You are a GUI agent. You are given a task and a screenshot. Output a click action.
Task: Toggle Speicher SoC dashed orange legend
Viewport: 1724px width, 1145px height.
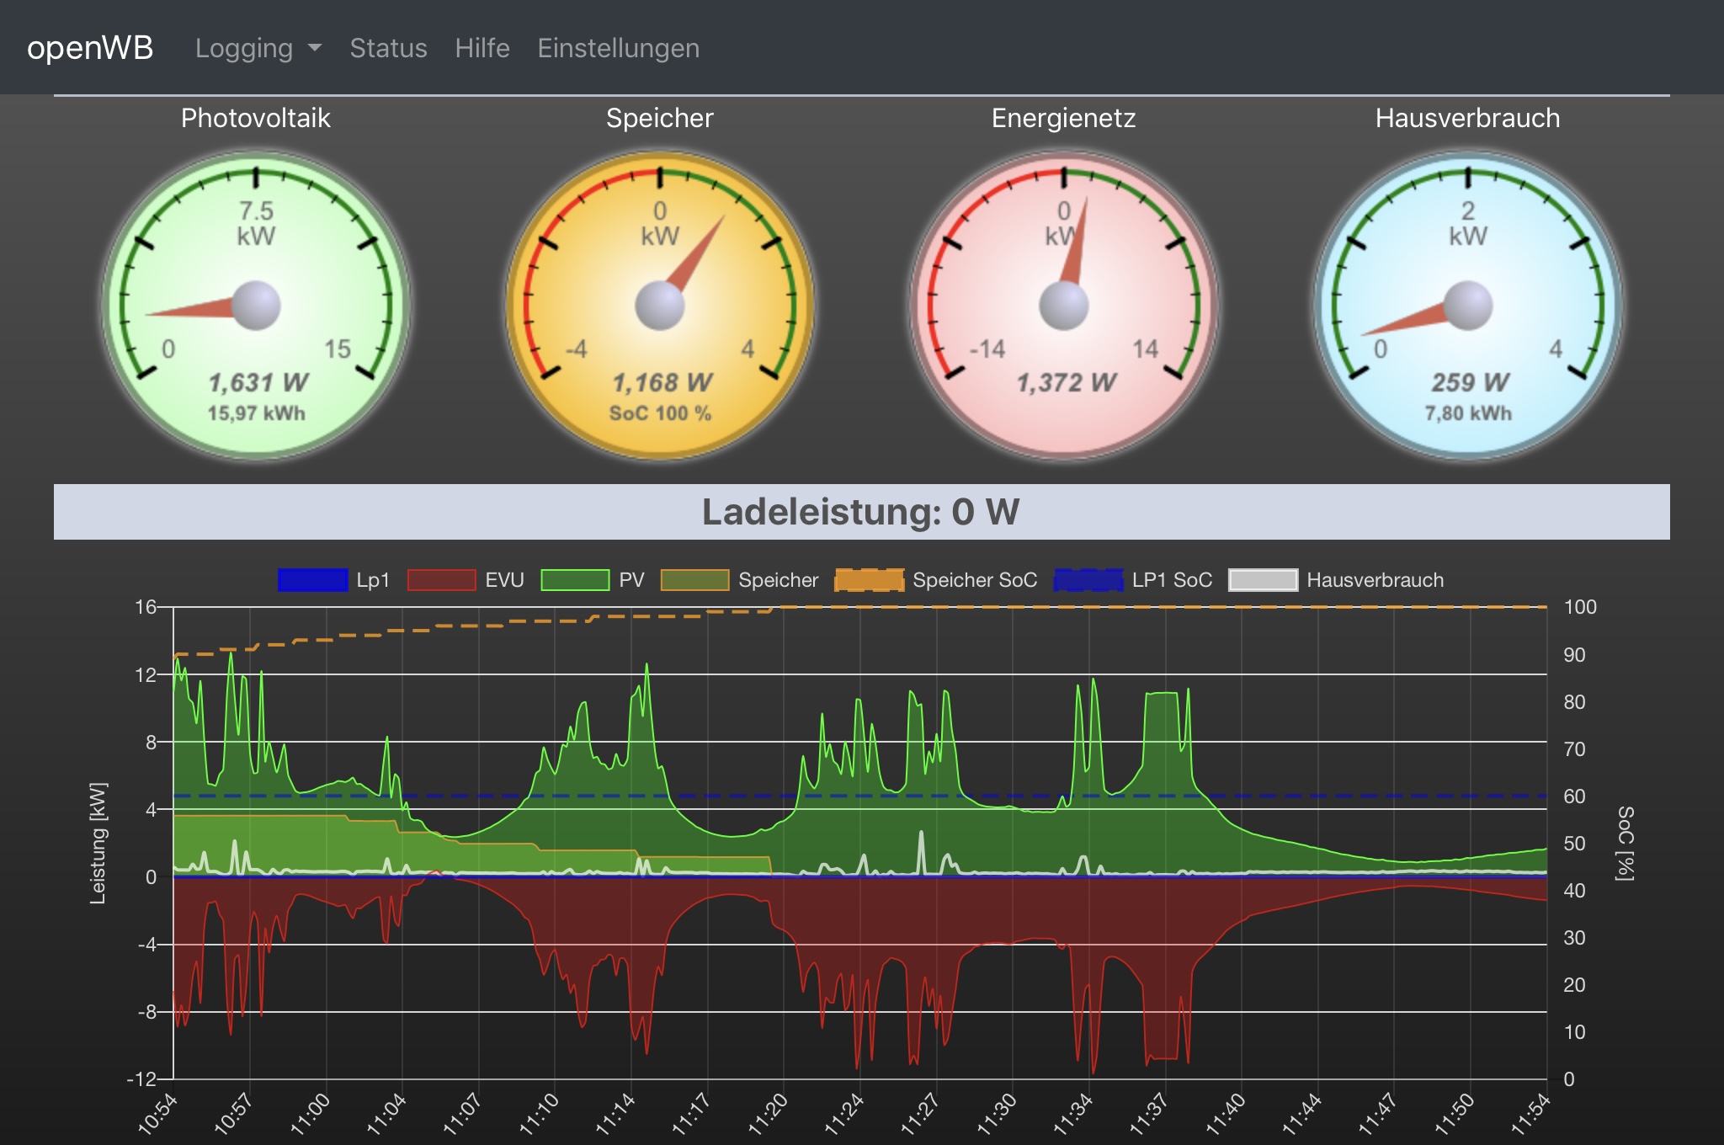[x=869, y=580]
